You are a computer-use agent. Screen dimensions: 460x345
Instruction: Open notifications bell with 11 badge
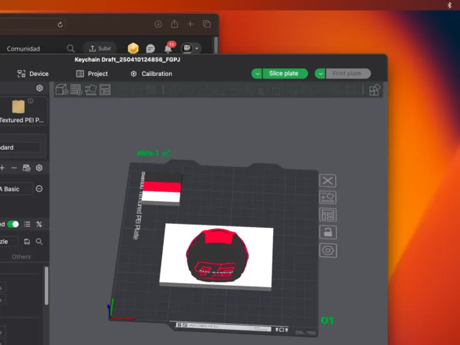pos(169,47)
